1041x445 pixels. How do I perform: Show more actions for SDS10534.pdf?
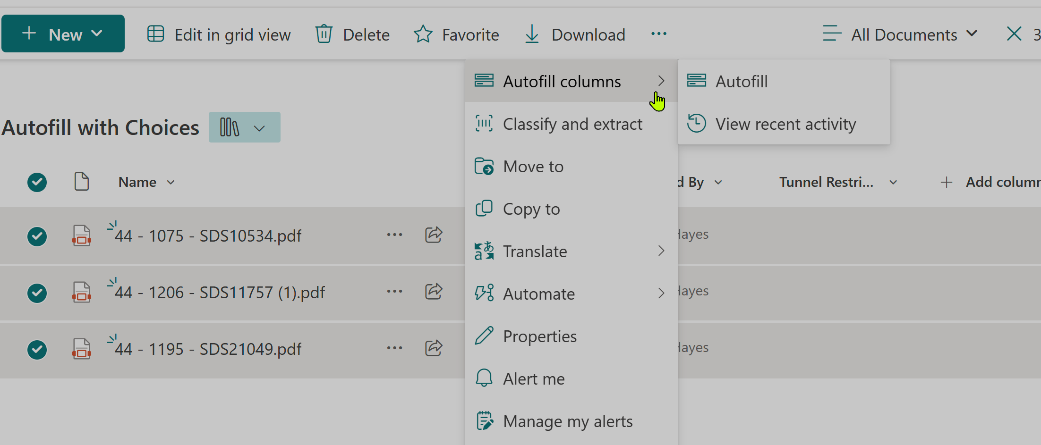[394, 235]
